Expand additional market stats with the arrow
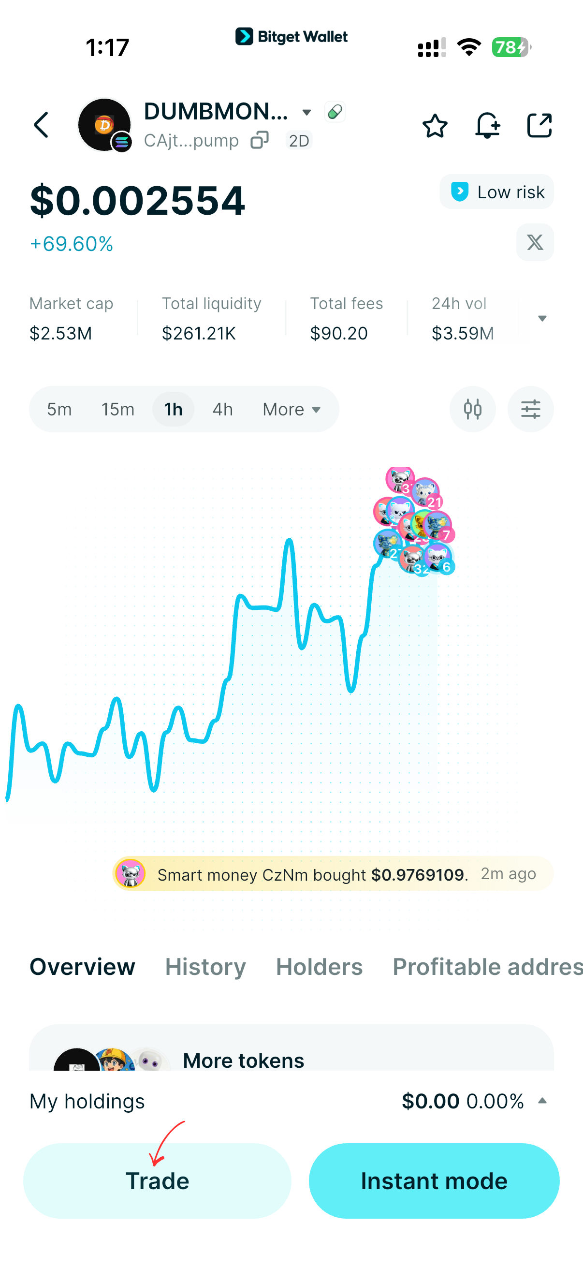Screen dimensions: 583x1268 pyautogui.click(x=542, y=318)
